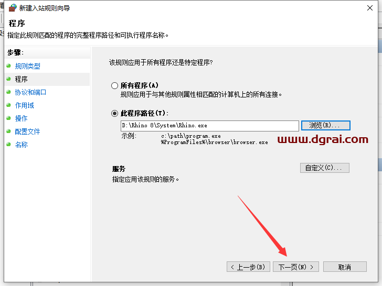Viewport: 382px width, 286px height.
Task: Click the green bullet beside 配置文件
Action: pos(9,131)
